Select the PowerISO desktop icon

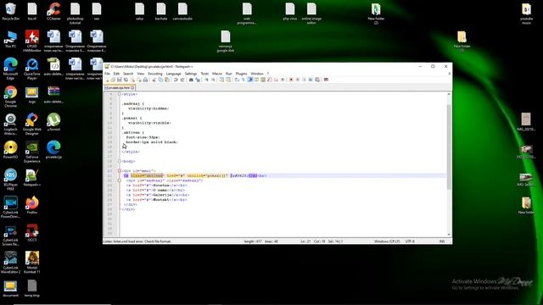(10, 150)
